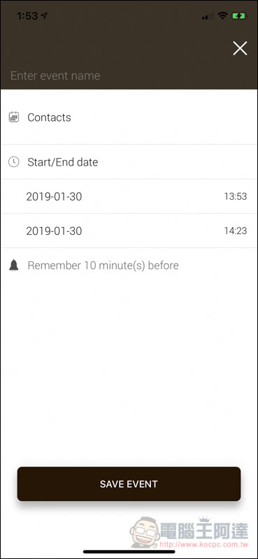The image size is (258, 559).
Task: Tap the battery icon in status bar
Action: pyautogui.click(x=238, y=15)
